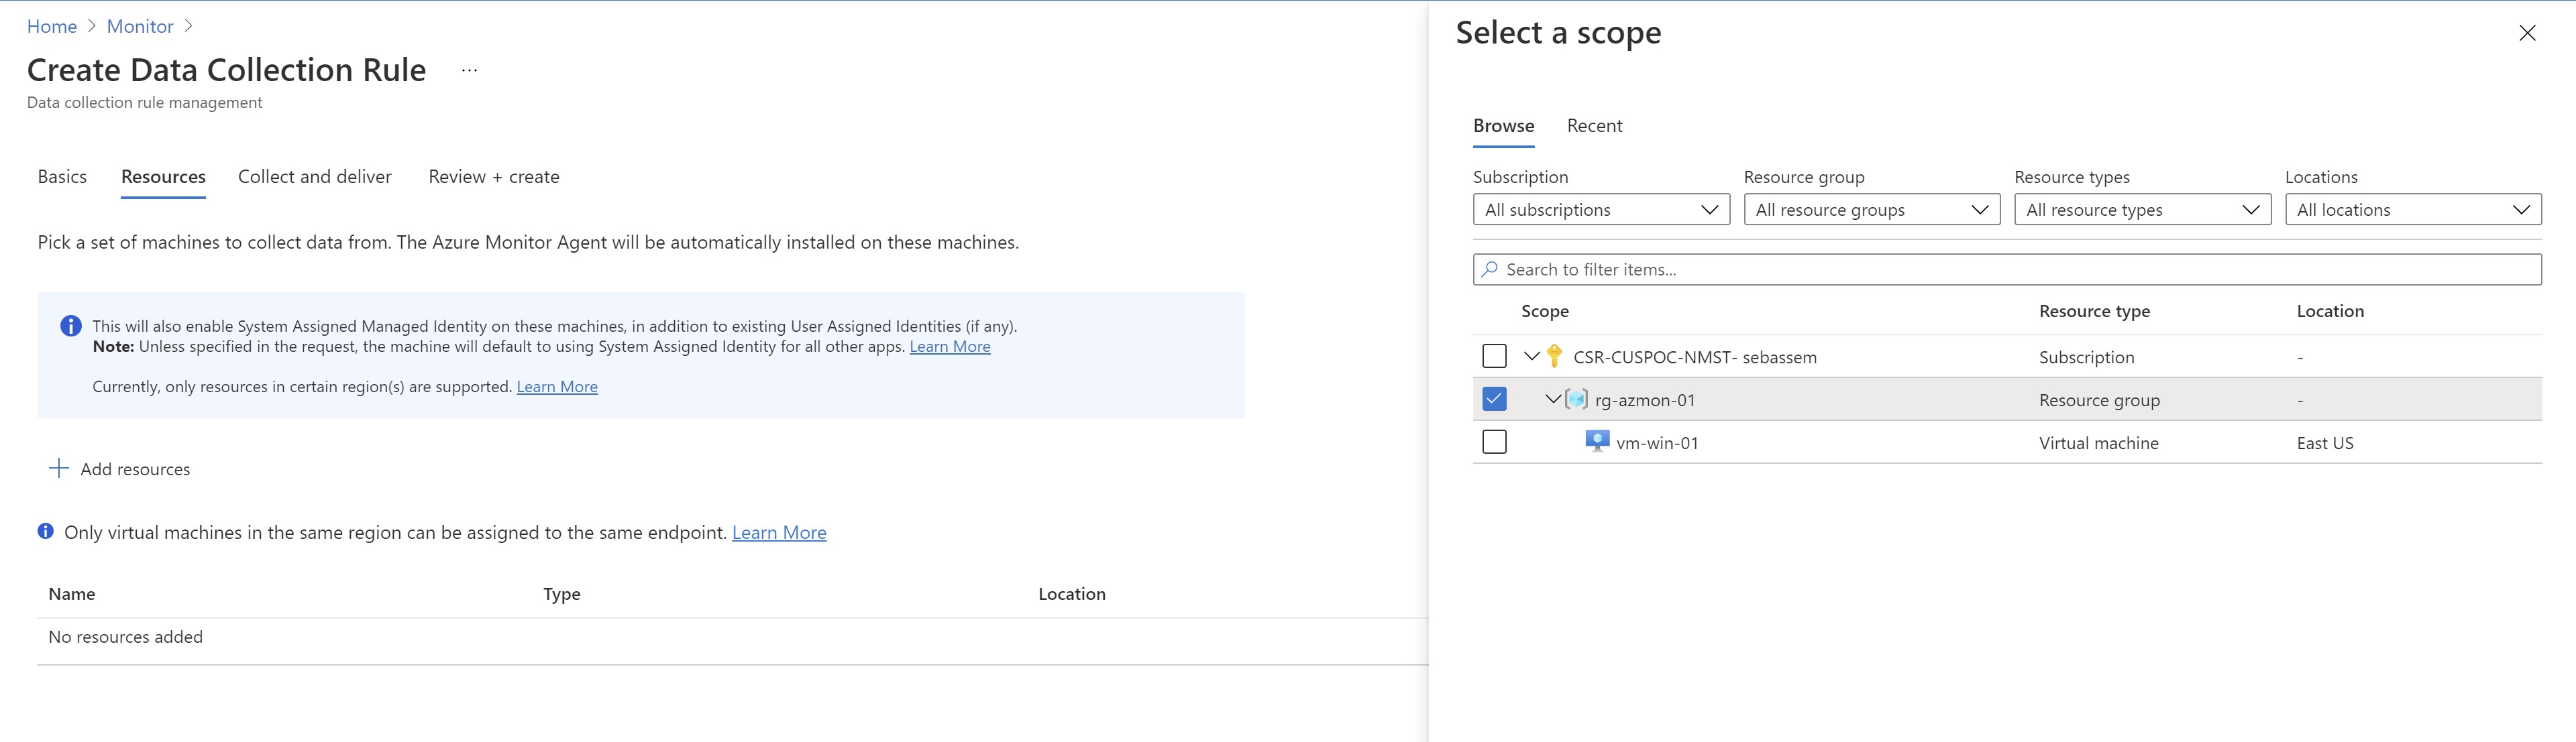Open Learn More about System Assigned Identity
The image size is (2576, 742).
tap(950, 347)
